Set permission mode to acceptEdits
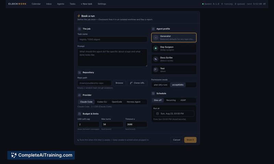Image resolution: width=274 pixels, height=164 pixels. [178, 85]
